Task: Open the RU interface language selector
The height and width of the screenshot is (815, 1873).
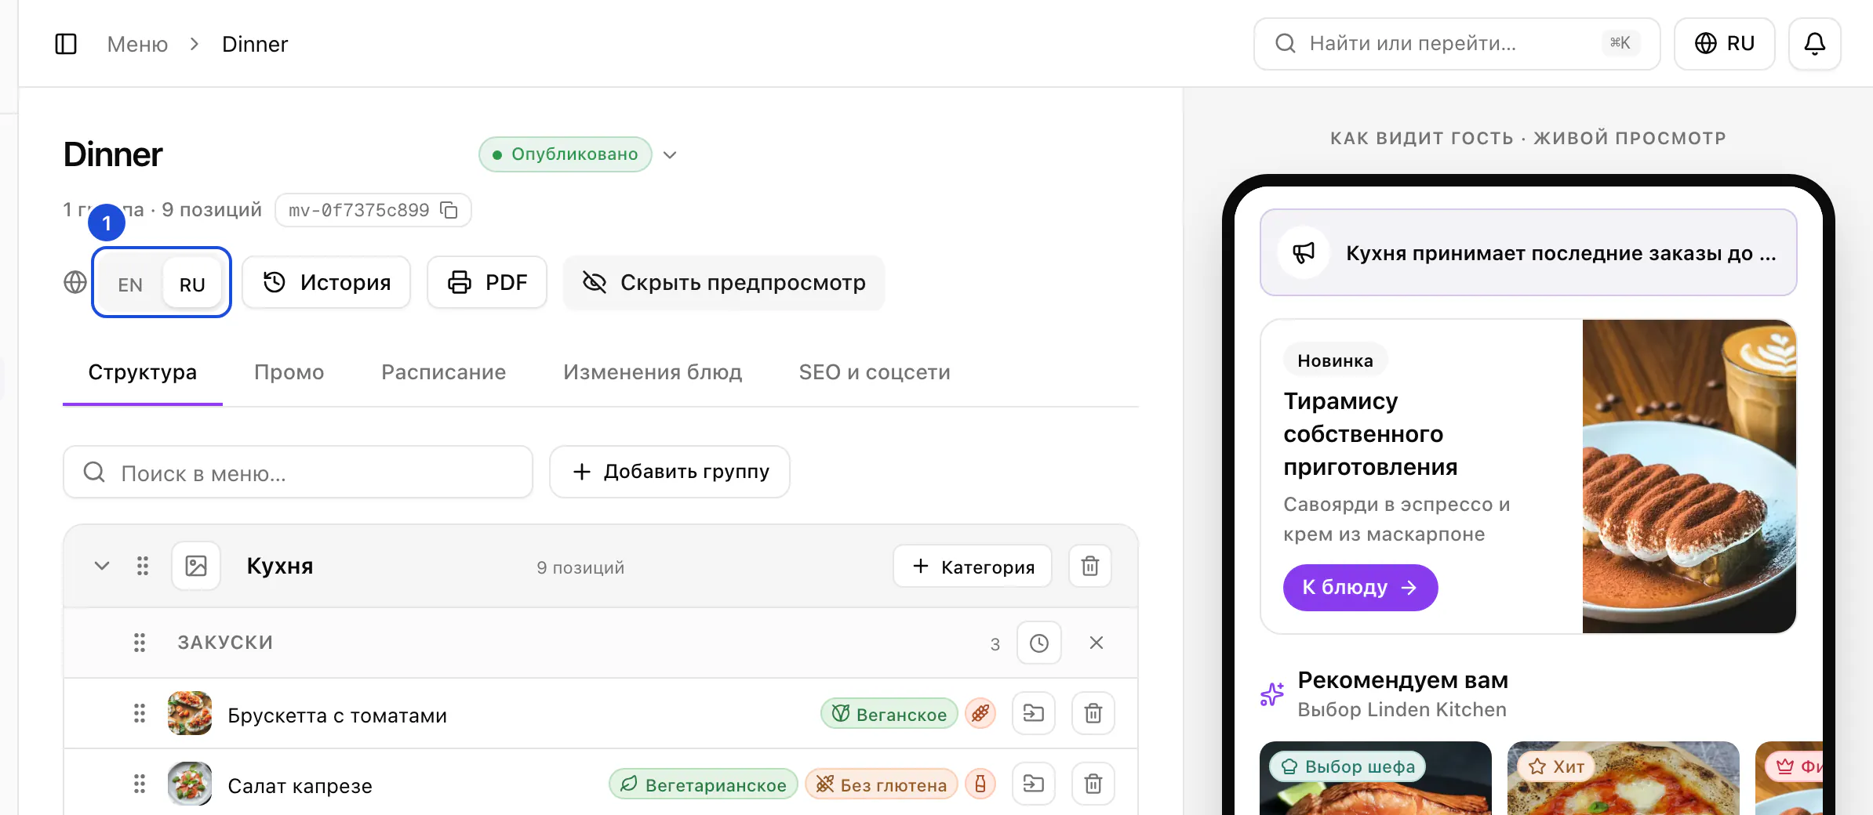Action: (x=1725, y=44)
